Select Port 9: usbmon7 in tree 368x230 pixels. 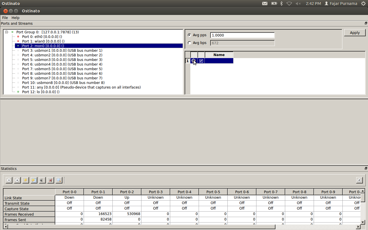pyautogui.click(x=62, y=78)
